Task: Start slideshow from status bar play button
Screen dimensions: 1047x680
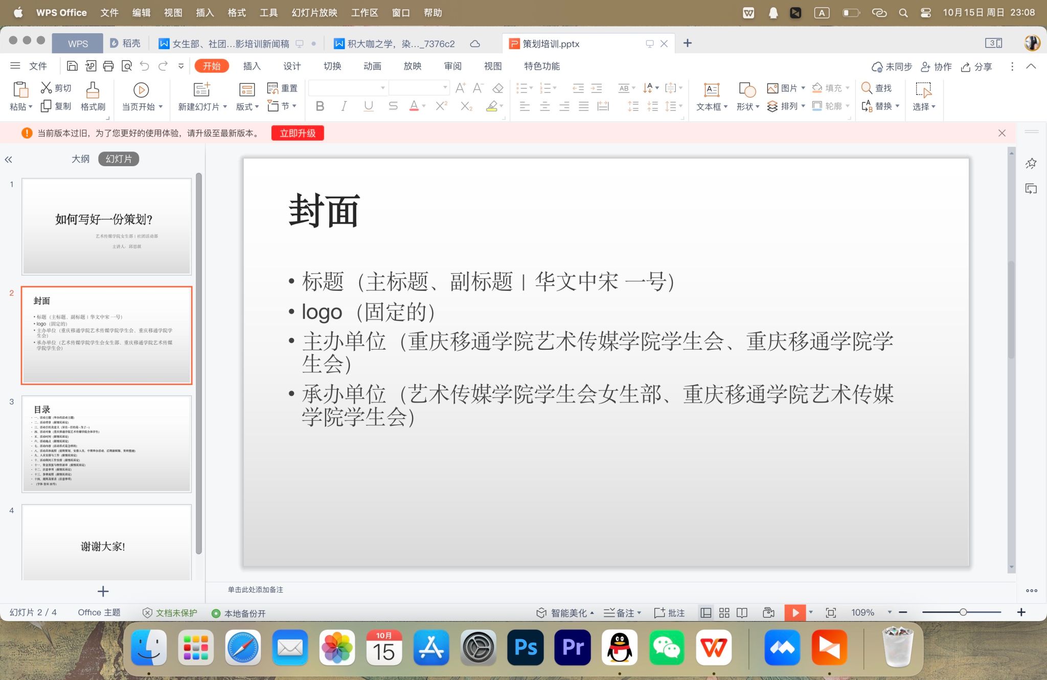Action: pyautogui.click(x=795, y=613)
